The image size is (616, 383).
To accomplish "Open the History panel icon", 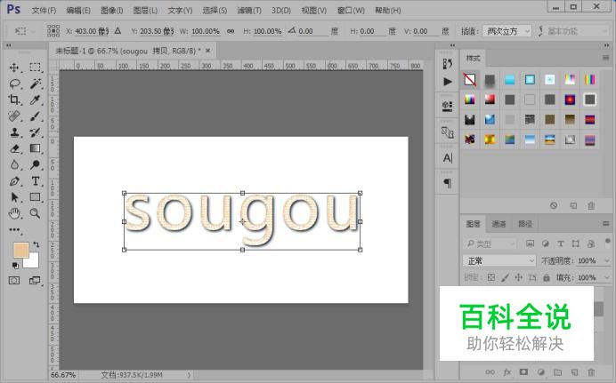I will [x=447, y=63].
